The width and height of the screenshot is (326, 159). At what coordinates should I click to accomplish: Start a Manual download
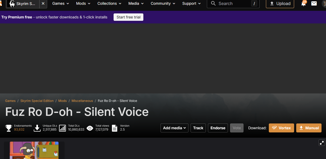click(x=309, y=128)
